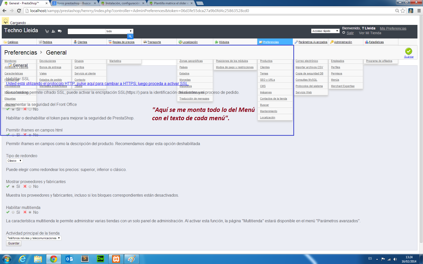Select Sí for Mostrar proveedores y fabricantes

(13, 187)
